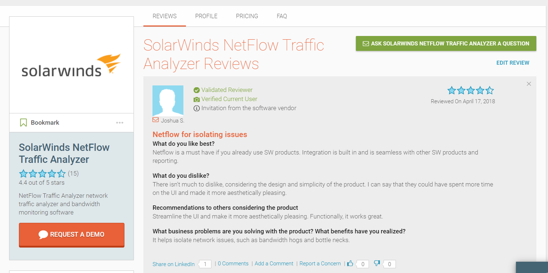Click the envelope icon next to Joshua S.

pos(155,120)
